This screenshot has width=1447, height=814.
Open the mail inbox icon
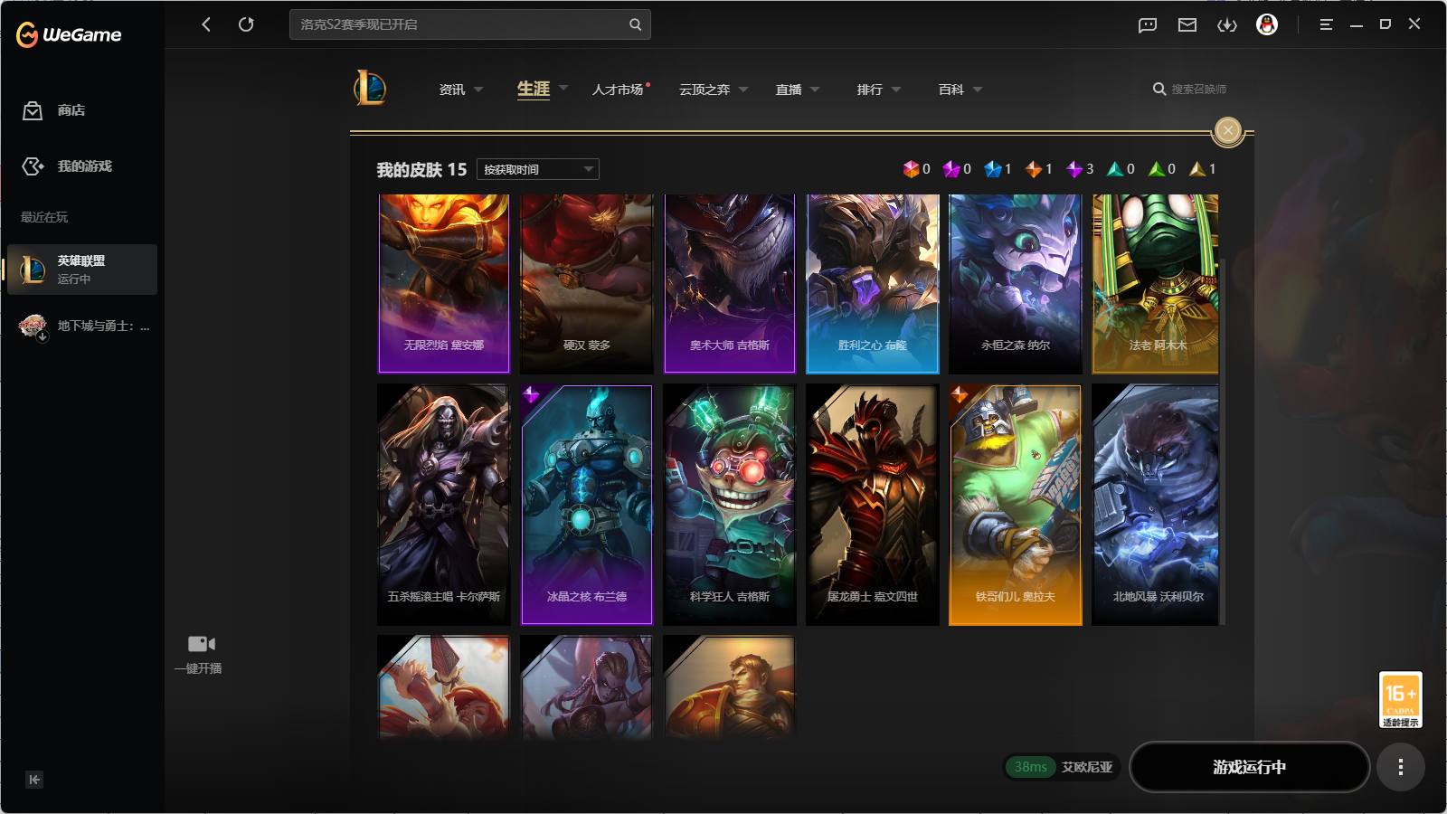click(x=1187, y=25)
